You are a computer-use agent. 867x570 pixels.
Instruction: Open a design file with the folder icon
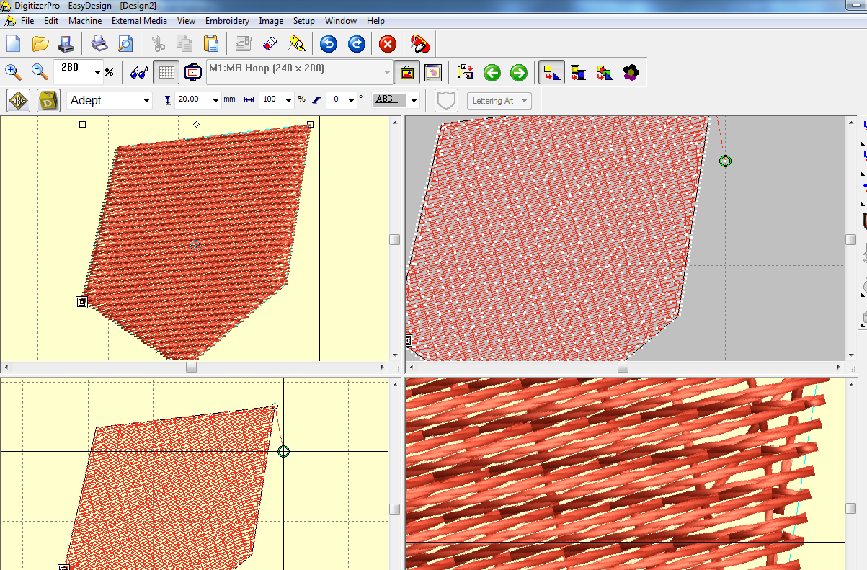(40, 44)
